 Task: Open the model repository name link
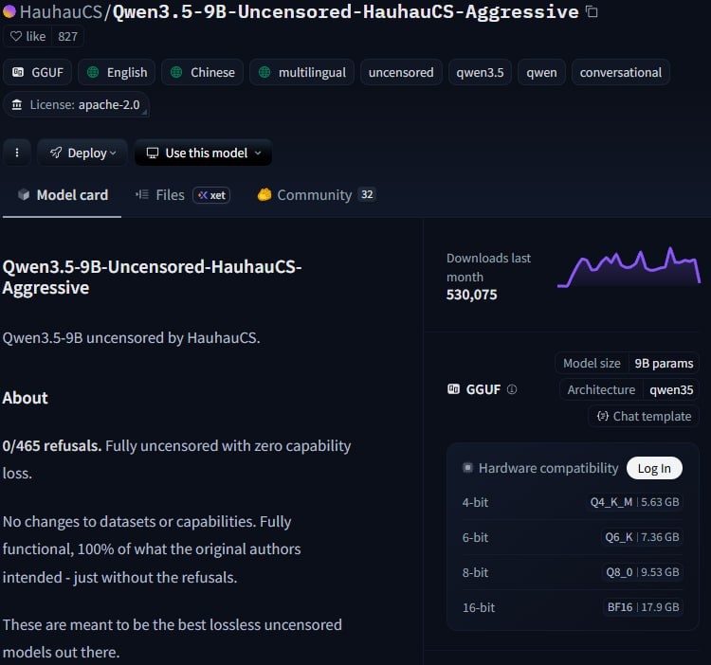345,11
